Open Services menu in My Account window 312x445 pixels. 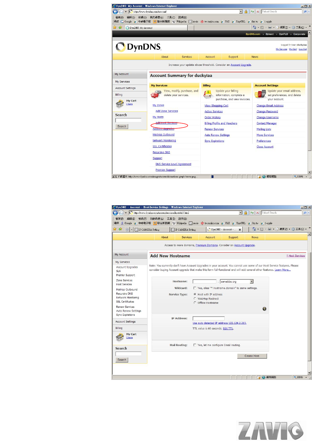[x=187, y=57]
